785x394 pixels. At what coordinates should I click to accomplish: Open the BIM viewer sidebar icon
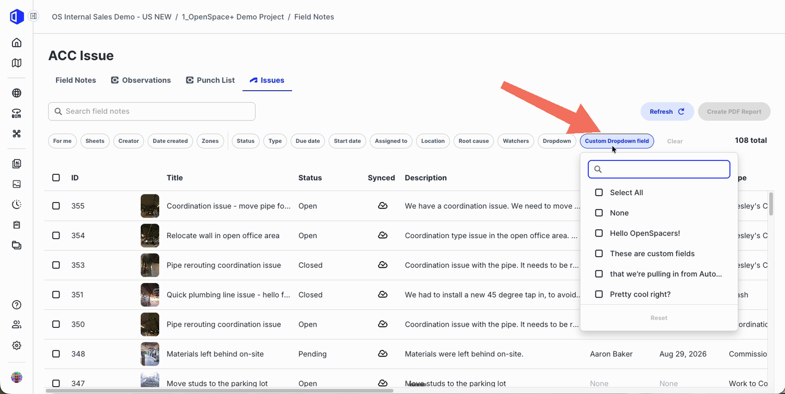click(x=17, y=114)
